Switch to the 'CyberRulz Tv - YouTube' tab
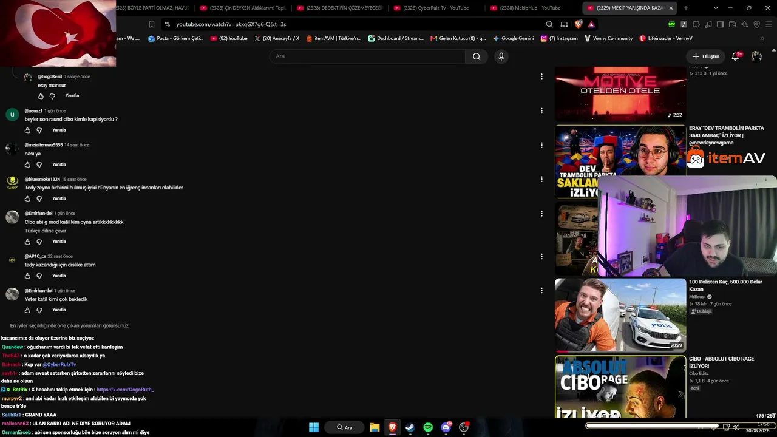The image size is (777, 437). pyautogui.click(x=436, y=8)
